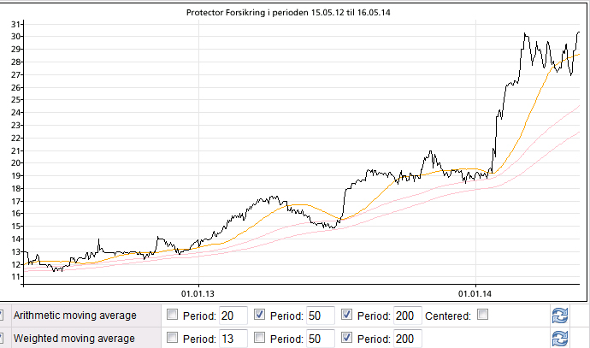Viewport: 590px width, 348px height.
Task: Uncheck Arithmetic moving average Period 200 checkbox
Action: [x=347, y=316]
